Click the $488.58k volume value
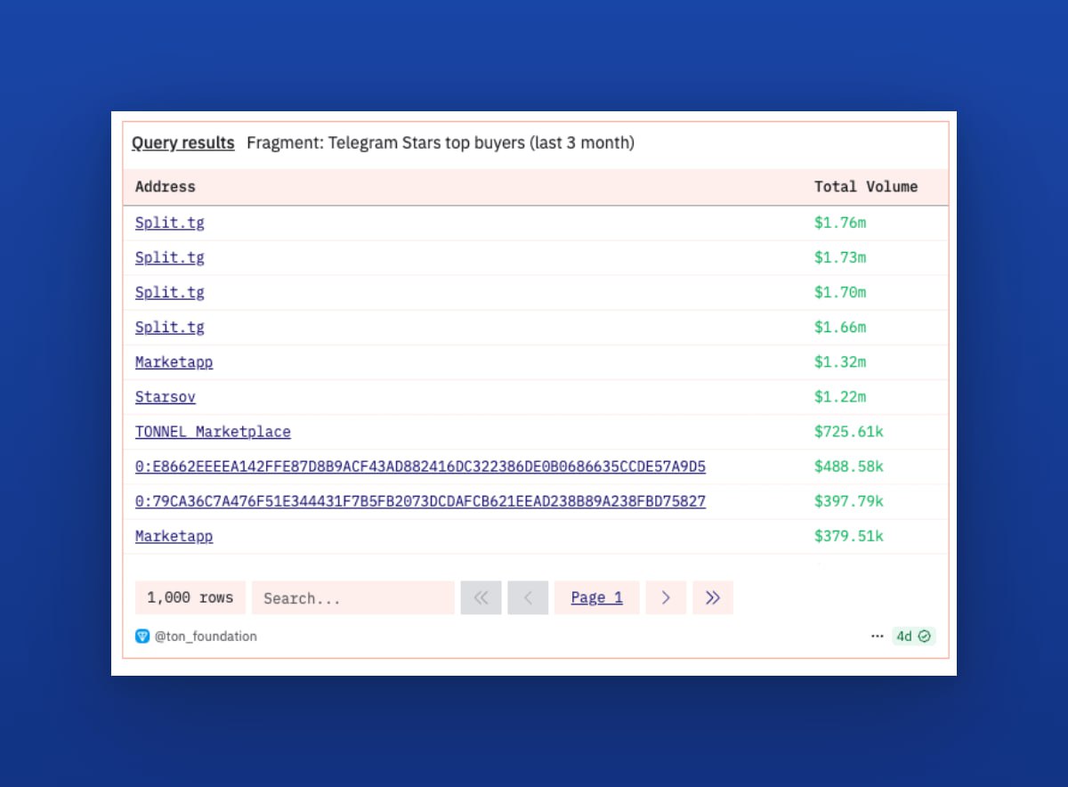Screen dimensions: 1068x787 click(849, 467)
